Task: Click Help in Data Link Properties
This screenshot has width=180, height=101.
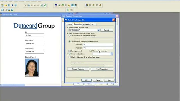Action: [109, 80]
